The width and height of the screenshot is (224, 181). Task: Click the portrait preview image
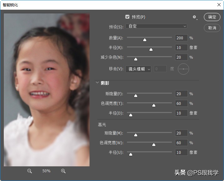click(47, 90)
